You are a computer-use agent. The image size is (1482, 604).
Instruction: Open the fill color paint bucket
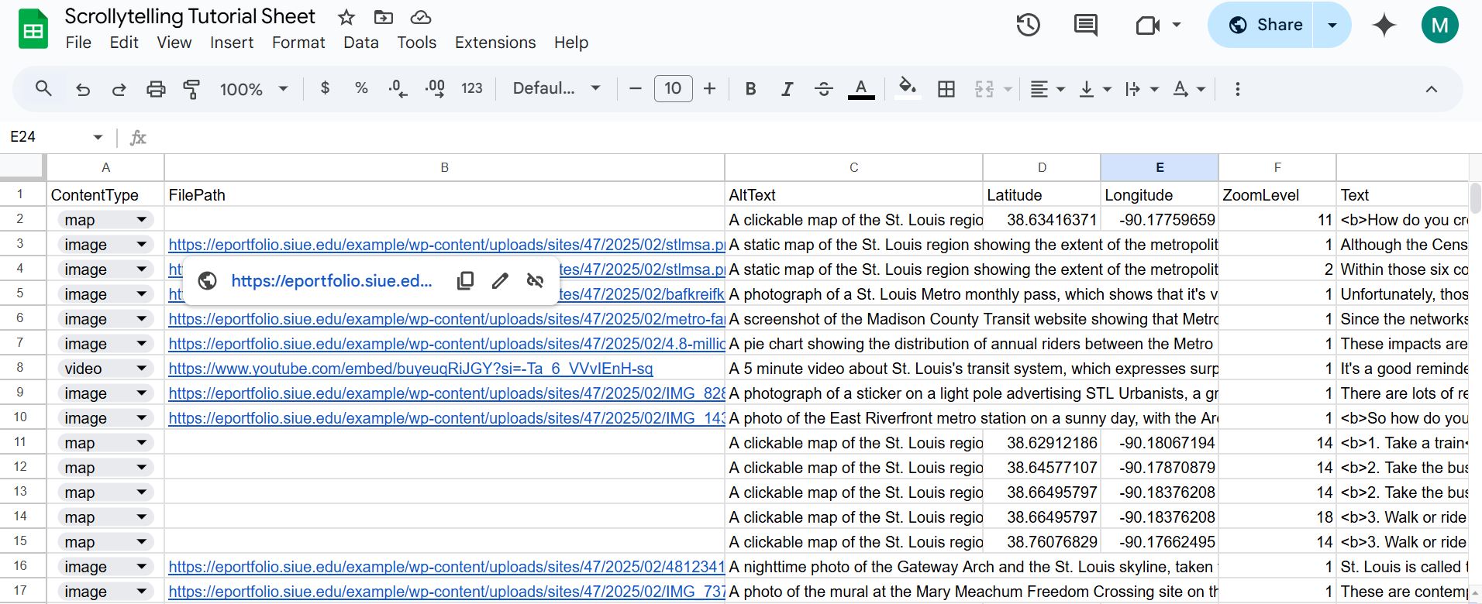pyautogui.click(x=907, y=89)
